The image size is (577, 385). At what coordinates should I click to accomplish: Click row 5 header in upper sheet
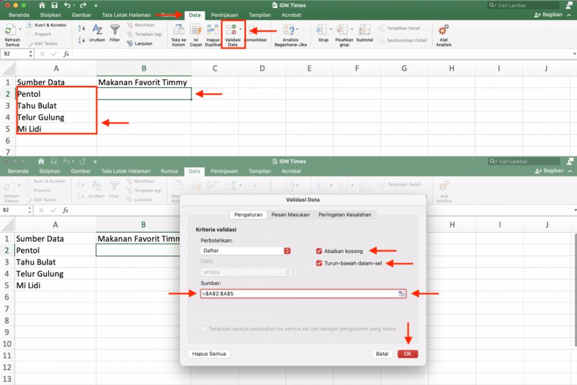click(x=8, y=129)
